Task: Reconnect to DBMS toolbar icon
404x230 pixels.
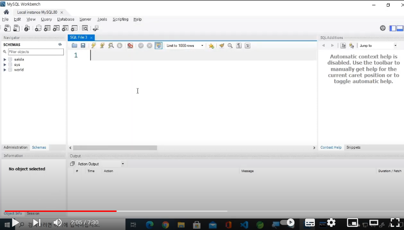Action: (96, 28)
